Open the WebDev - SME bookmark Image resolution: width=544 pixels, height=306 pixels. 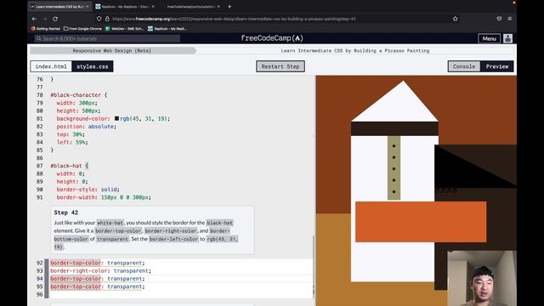(125, 29)
